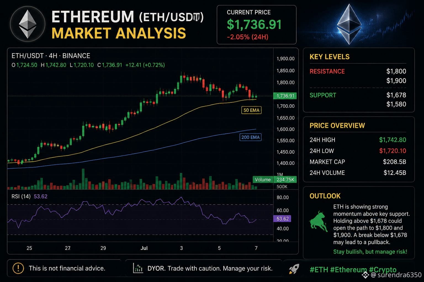424x282 pixels.
Task: Click the yellow exclamation warning icon
Action: (18, 268)
